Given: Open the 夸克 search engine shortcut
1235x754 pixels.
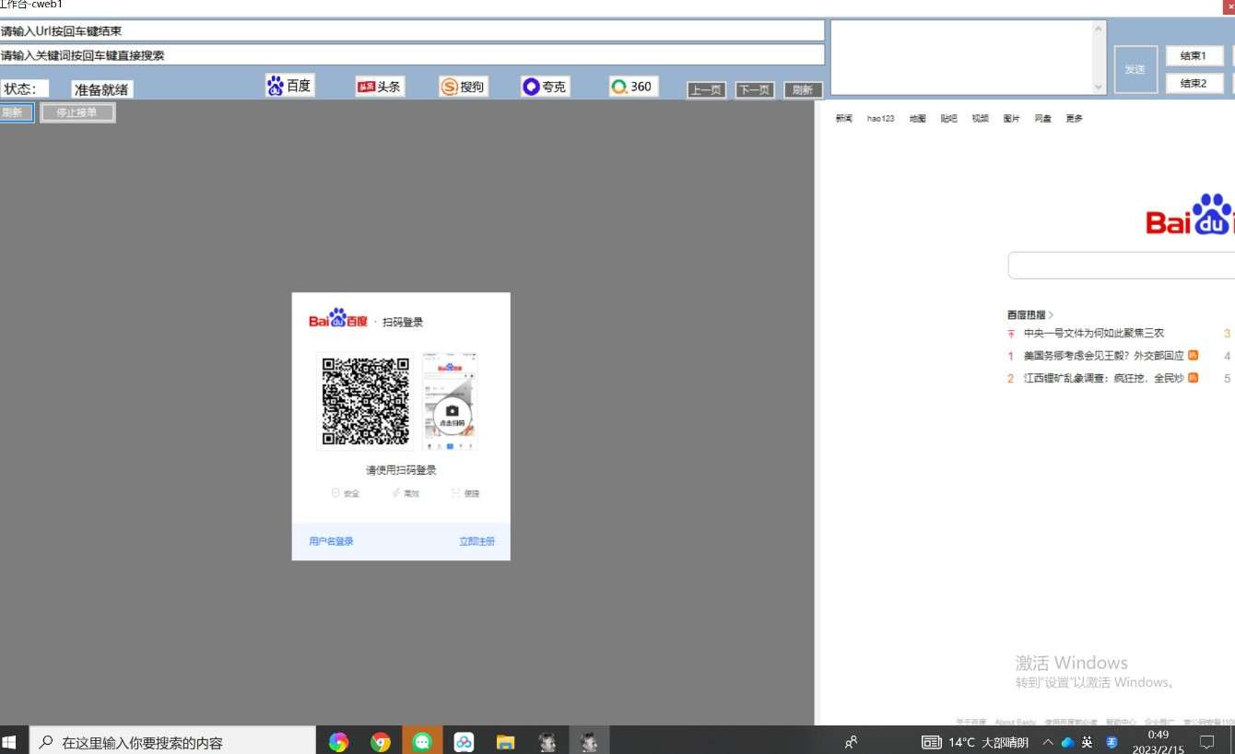Looking at the screenshot, I should pos(545,87).
